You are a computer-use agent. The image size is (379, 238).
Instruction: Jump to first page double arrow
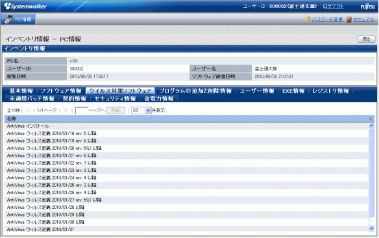pyautogui.click(x=27, y=110)
